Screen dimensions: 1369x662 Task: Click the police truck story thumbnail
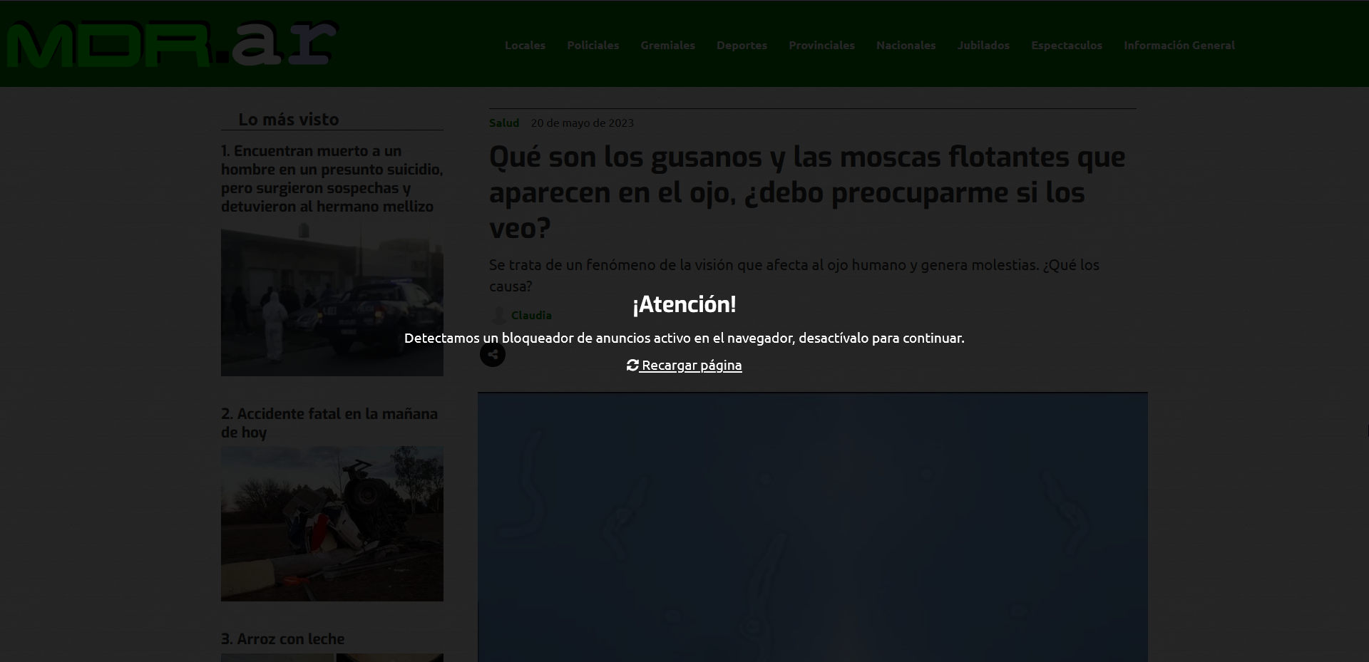(332, 302)
